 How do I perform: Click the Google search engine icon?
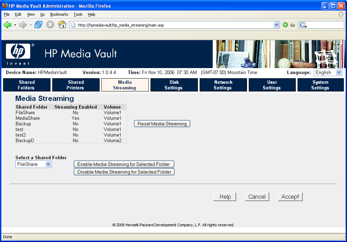tap(302, 25)
